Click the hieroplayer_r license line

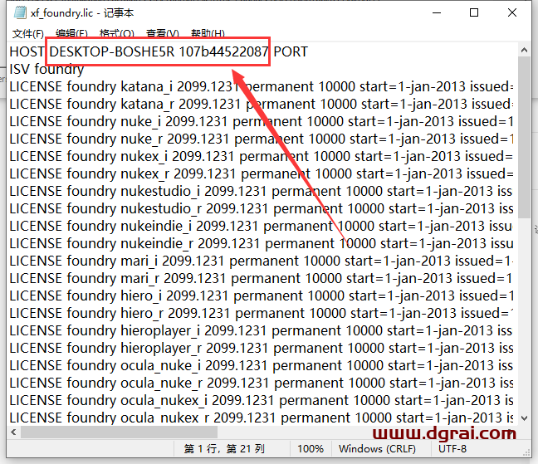point(262,349)
